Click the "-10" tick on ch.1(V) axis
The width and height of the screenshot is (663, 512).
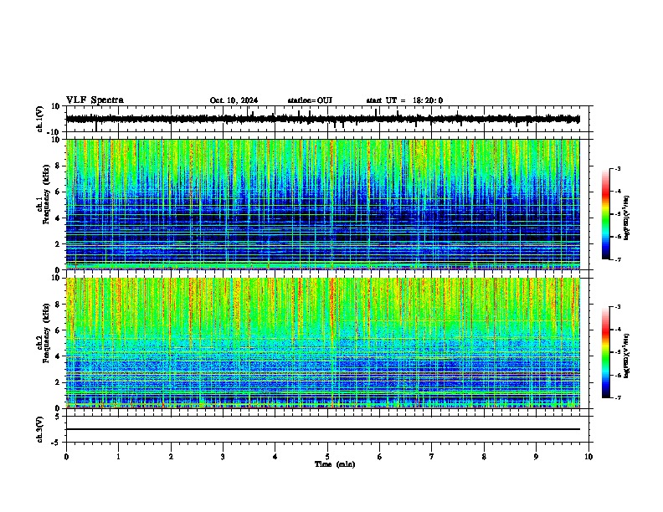tap(54, 132)
